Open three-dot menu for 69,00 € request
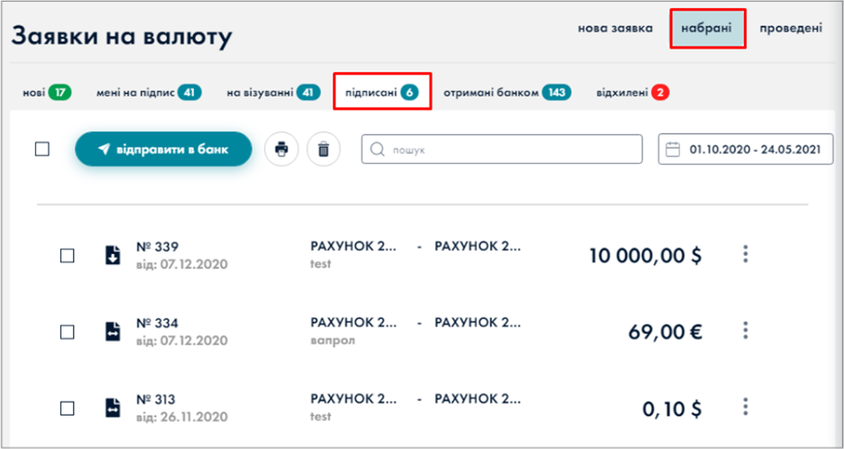Image resolution: width=844 pixels, height=449 pixels. click(746, 331)
